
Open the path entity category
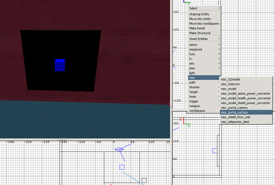[x=204, y=82]
